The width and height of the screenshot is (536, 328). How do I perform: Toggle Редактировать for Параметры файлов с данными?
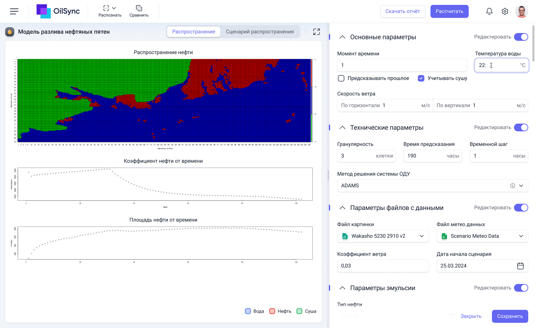coord(521,208)
